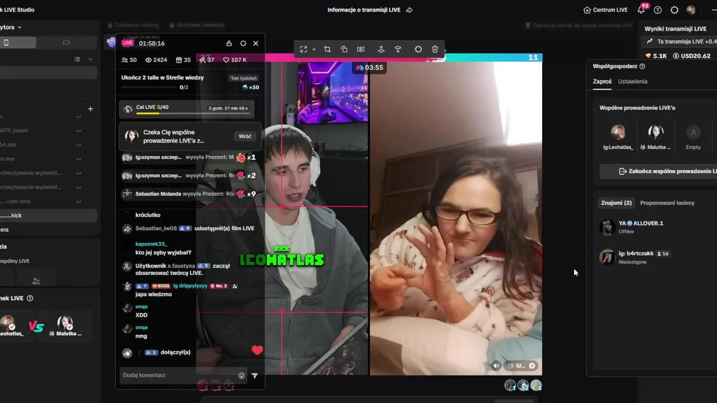This screenshot has height=403, width=717.
Task: Toggle visibility of cam ome source
Action: point(78,201)
